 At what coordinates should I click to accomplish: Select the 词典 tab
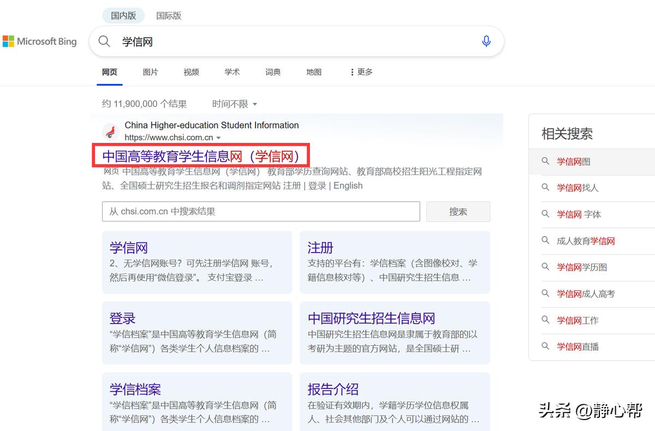[x=273, y=72]
